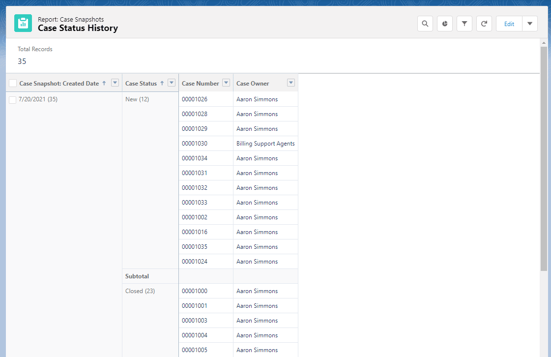
Task: Check the 7/20/2021 group checkbox
Action: [x=13, y=100]
